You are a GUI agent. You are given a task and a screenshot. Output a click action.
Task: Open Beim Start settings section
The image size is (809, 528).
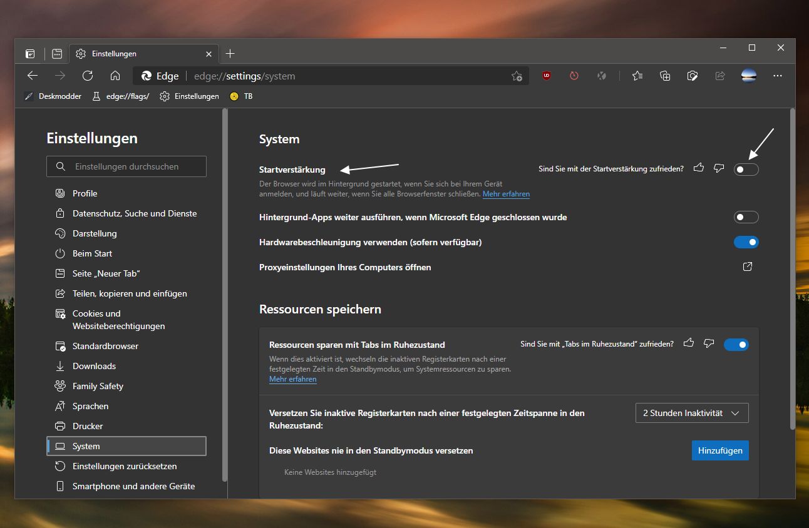tap(126, 253)
